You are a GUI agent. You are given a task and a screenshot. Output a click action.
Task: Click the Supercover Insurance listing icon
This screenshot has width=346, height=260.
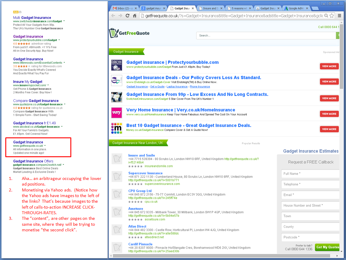coord(117,176)
